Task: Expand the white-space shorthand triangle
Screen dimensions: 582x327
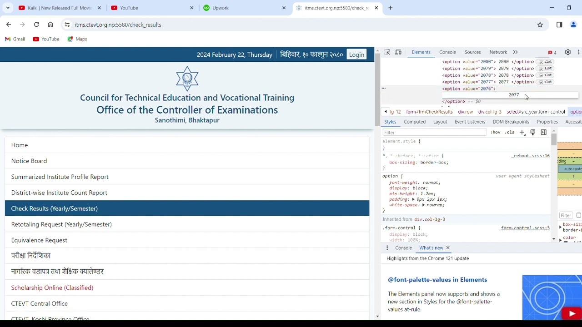Action: tap(423, 205)
